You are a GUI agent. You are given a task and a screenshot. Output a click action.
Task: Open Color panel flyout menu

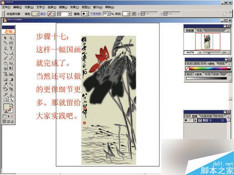point(229,64)
